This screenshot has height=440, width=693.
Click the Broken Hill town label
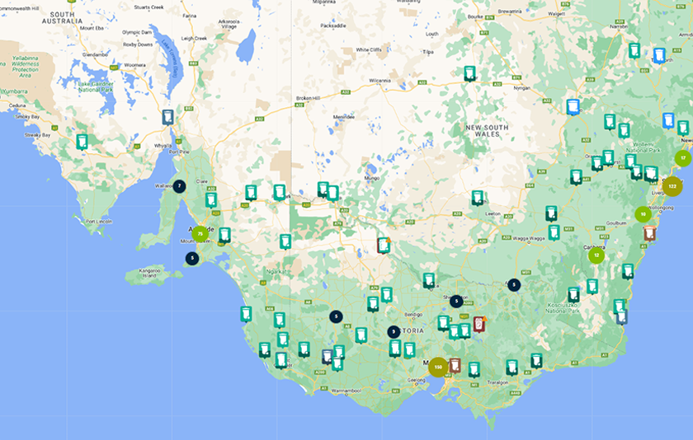[x=307, y=98]
